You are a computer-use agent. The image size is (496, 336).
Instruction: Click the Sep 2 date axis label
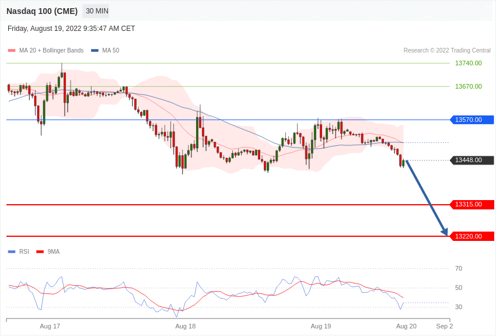[x=445, y=326]
